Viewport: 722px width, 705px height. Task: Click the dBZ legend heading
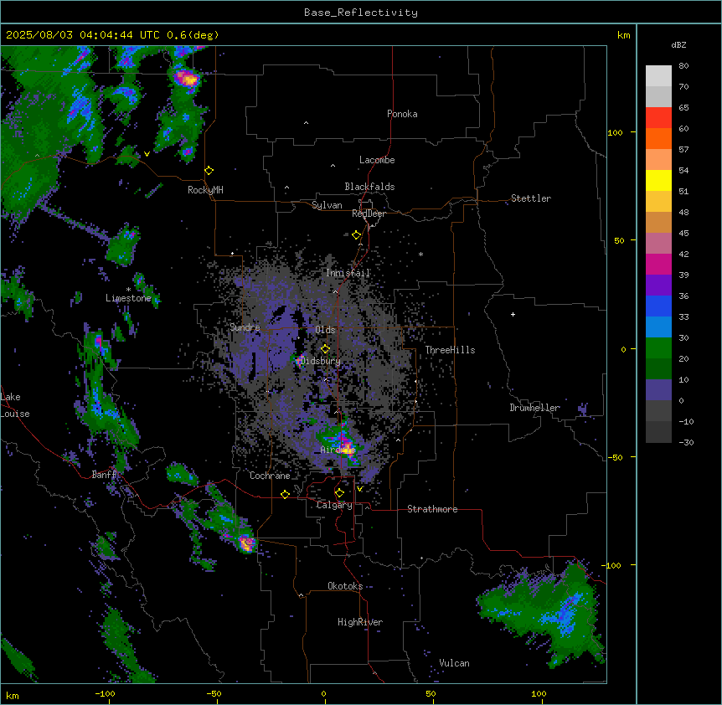pyautogui.click(x=678, y=45)
